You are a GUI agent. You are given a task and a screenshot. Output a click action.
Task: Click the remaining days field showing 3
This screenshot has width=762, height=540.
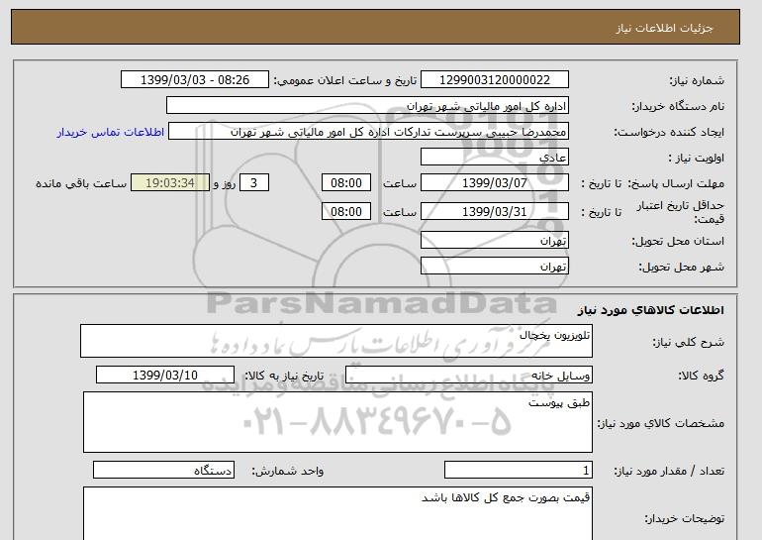pos(253,183)
